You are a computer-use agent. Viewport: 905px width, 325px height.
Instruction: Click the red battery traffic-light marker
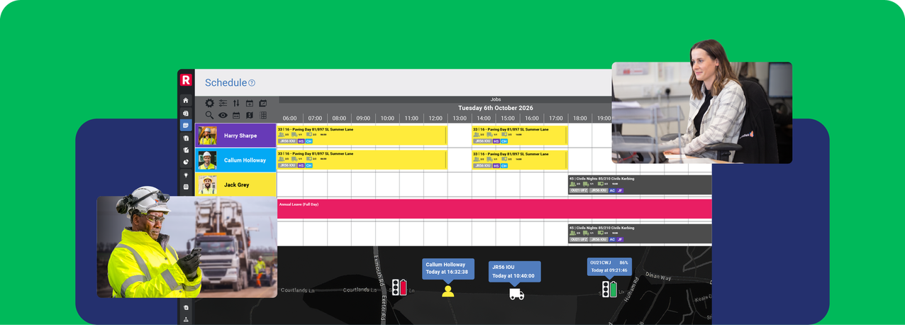399,287
